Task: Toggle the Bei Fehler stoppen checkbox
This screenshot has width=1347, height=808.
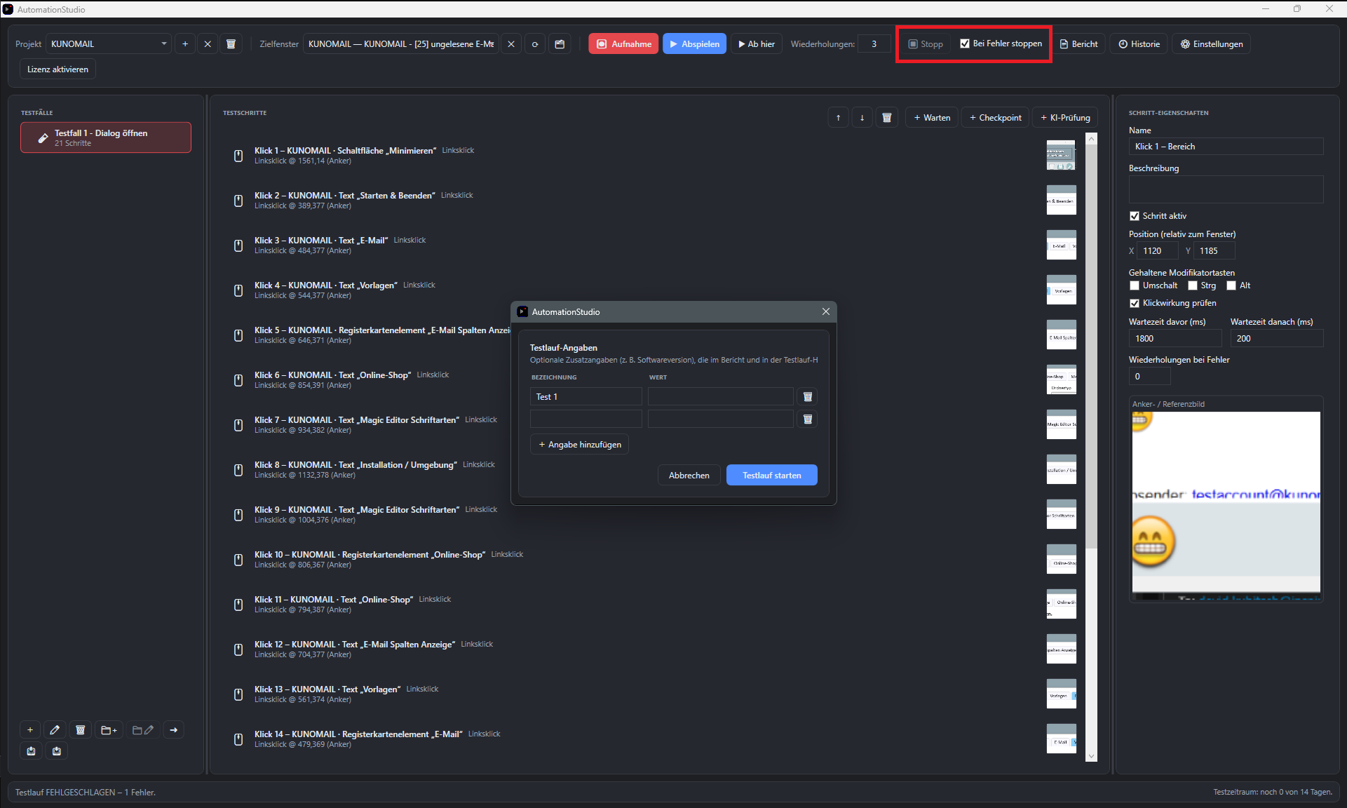Action: point(965,43)
